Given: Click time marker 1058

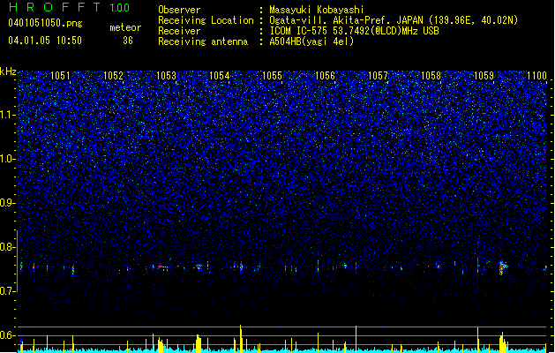Looking at the screenshot, I should pos(431,76).
